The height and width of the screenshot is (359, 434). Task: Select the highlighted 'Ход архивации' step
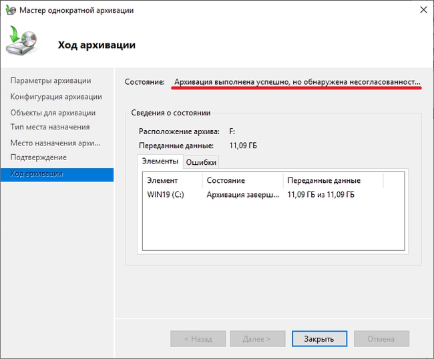(37, 174)
